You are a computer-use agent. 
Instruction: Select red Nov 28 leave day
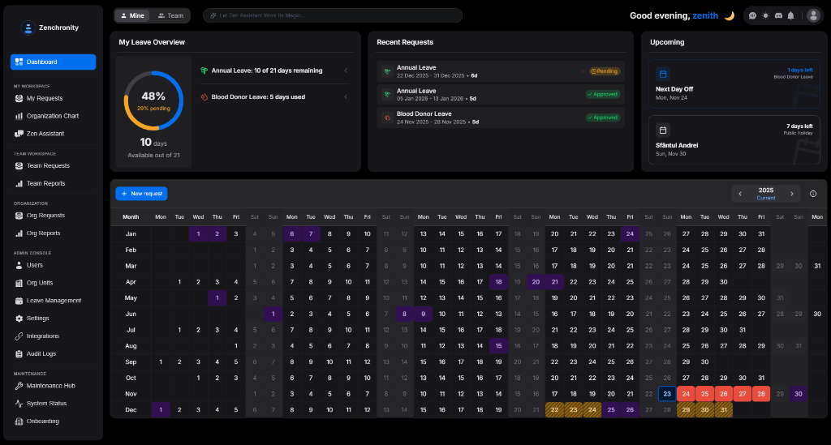click(761, 394)
